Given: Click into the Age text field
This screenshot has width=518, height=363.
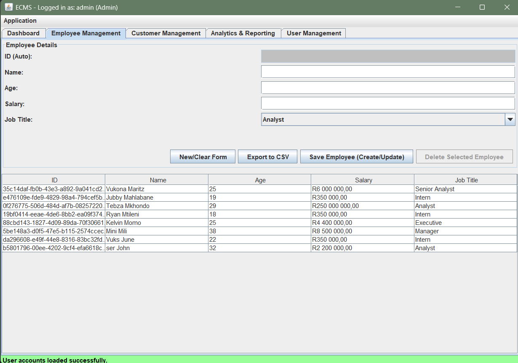Looking at the screenshot, I should [388, 88].
